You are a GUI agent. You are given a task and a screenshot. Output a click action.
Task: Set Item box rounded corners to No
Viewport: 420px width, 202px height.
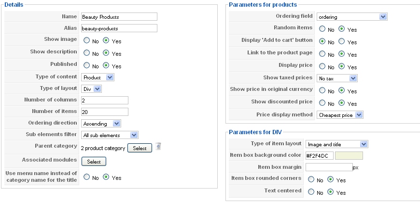pos(311,179)
